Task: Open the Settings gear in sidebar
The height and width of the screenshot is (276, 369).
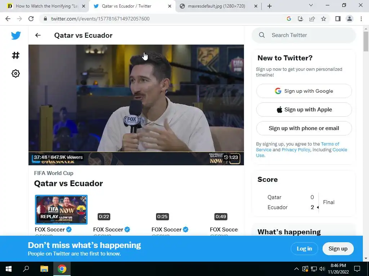Action: (x=15, y=73)
